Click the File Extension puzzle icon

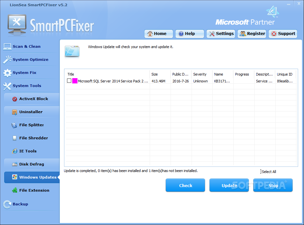14,190
